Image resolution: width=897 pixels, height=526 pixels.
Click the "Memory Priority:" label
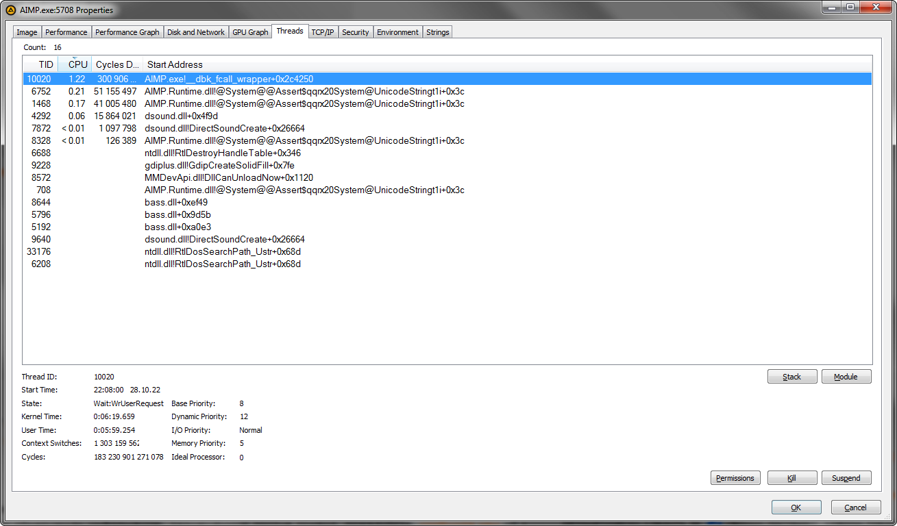[x=198, y=443]
